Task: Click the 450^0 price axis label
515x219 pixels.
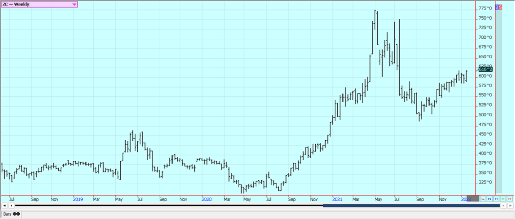Action: 485,134
